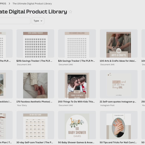The width and height of the screenshot is (145, 145).
Task: Open the Nail Care mini guide thumbnail
Action: pyautogui.click(x=119, y=125)
